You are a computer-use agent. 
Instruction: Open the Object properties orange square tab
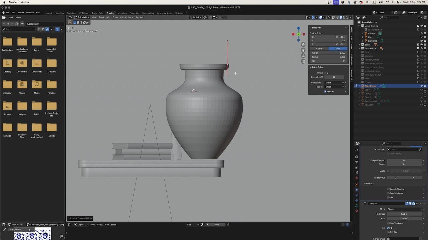click(x=357, y=184)
